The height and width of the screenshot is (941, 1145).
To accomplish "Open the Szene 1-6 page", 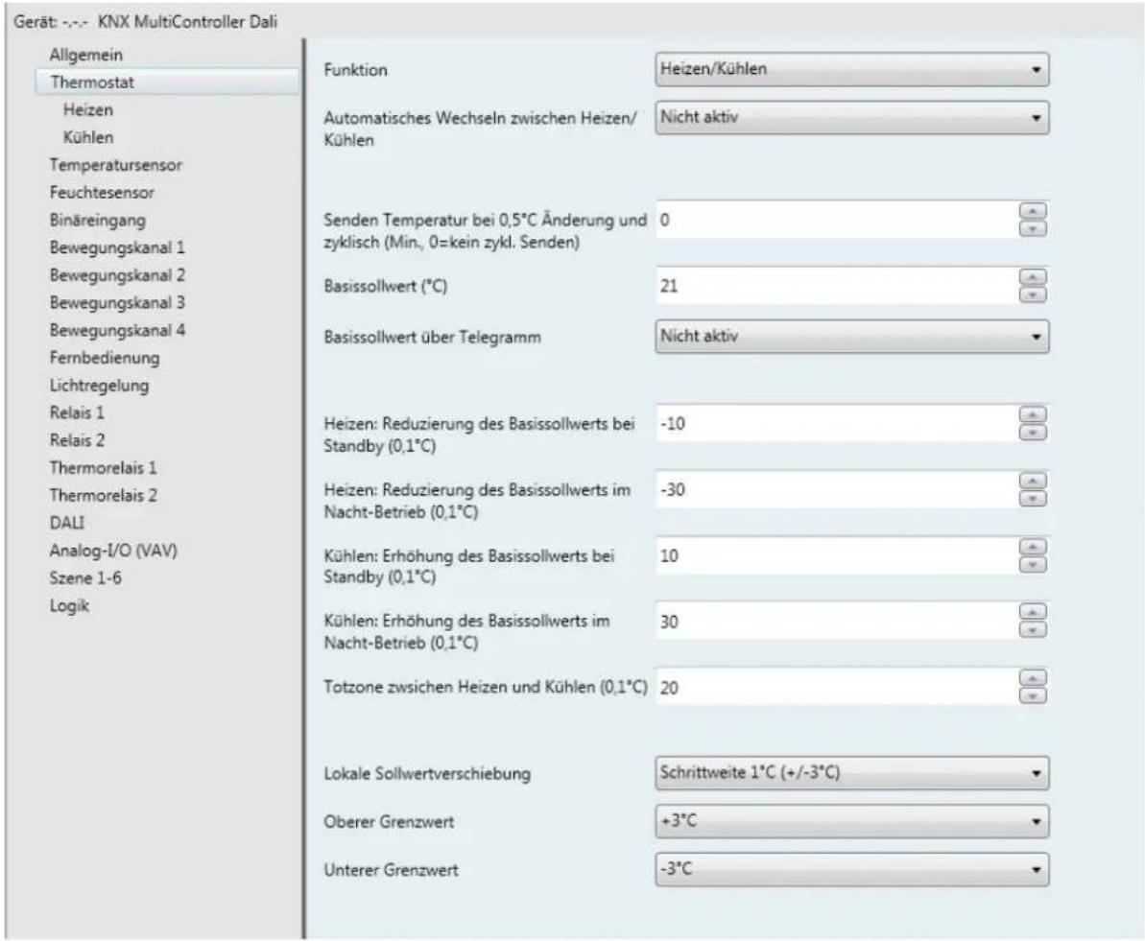I will pos(85,577).
